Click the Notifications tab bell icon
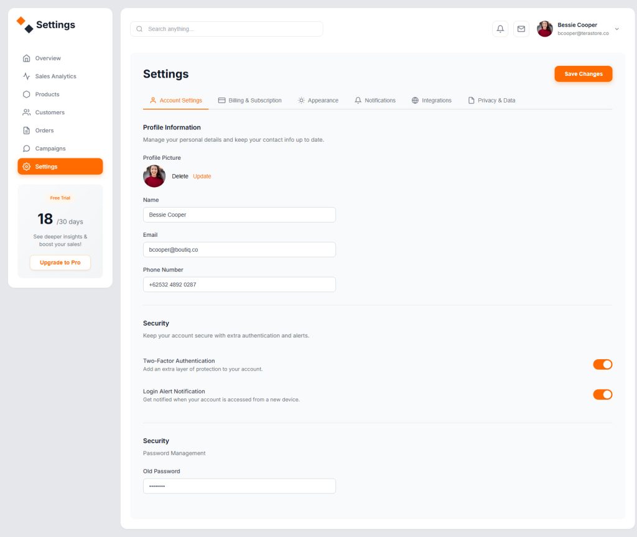Viewport: 637px width, 537px height. tap(358, 100)
